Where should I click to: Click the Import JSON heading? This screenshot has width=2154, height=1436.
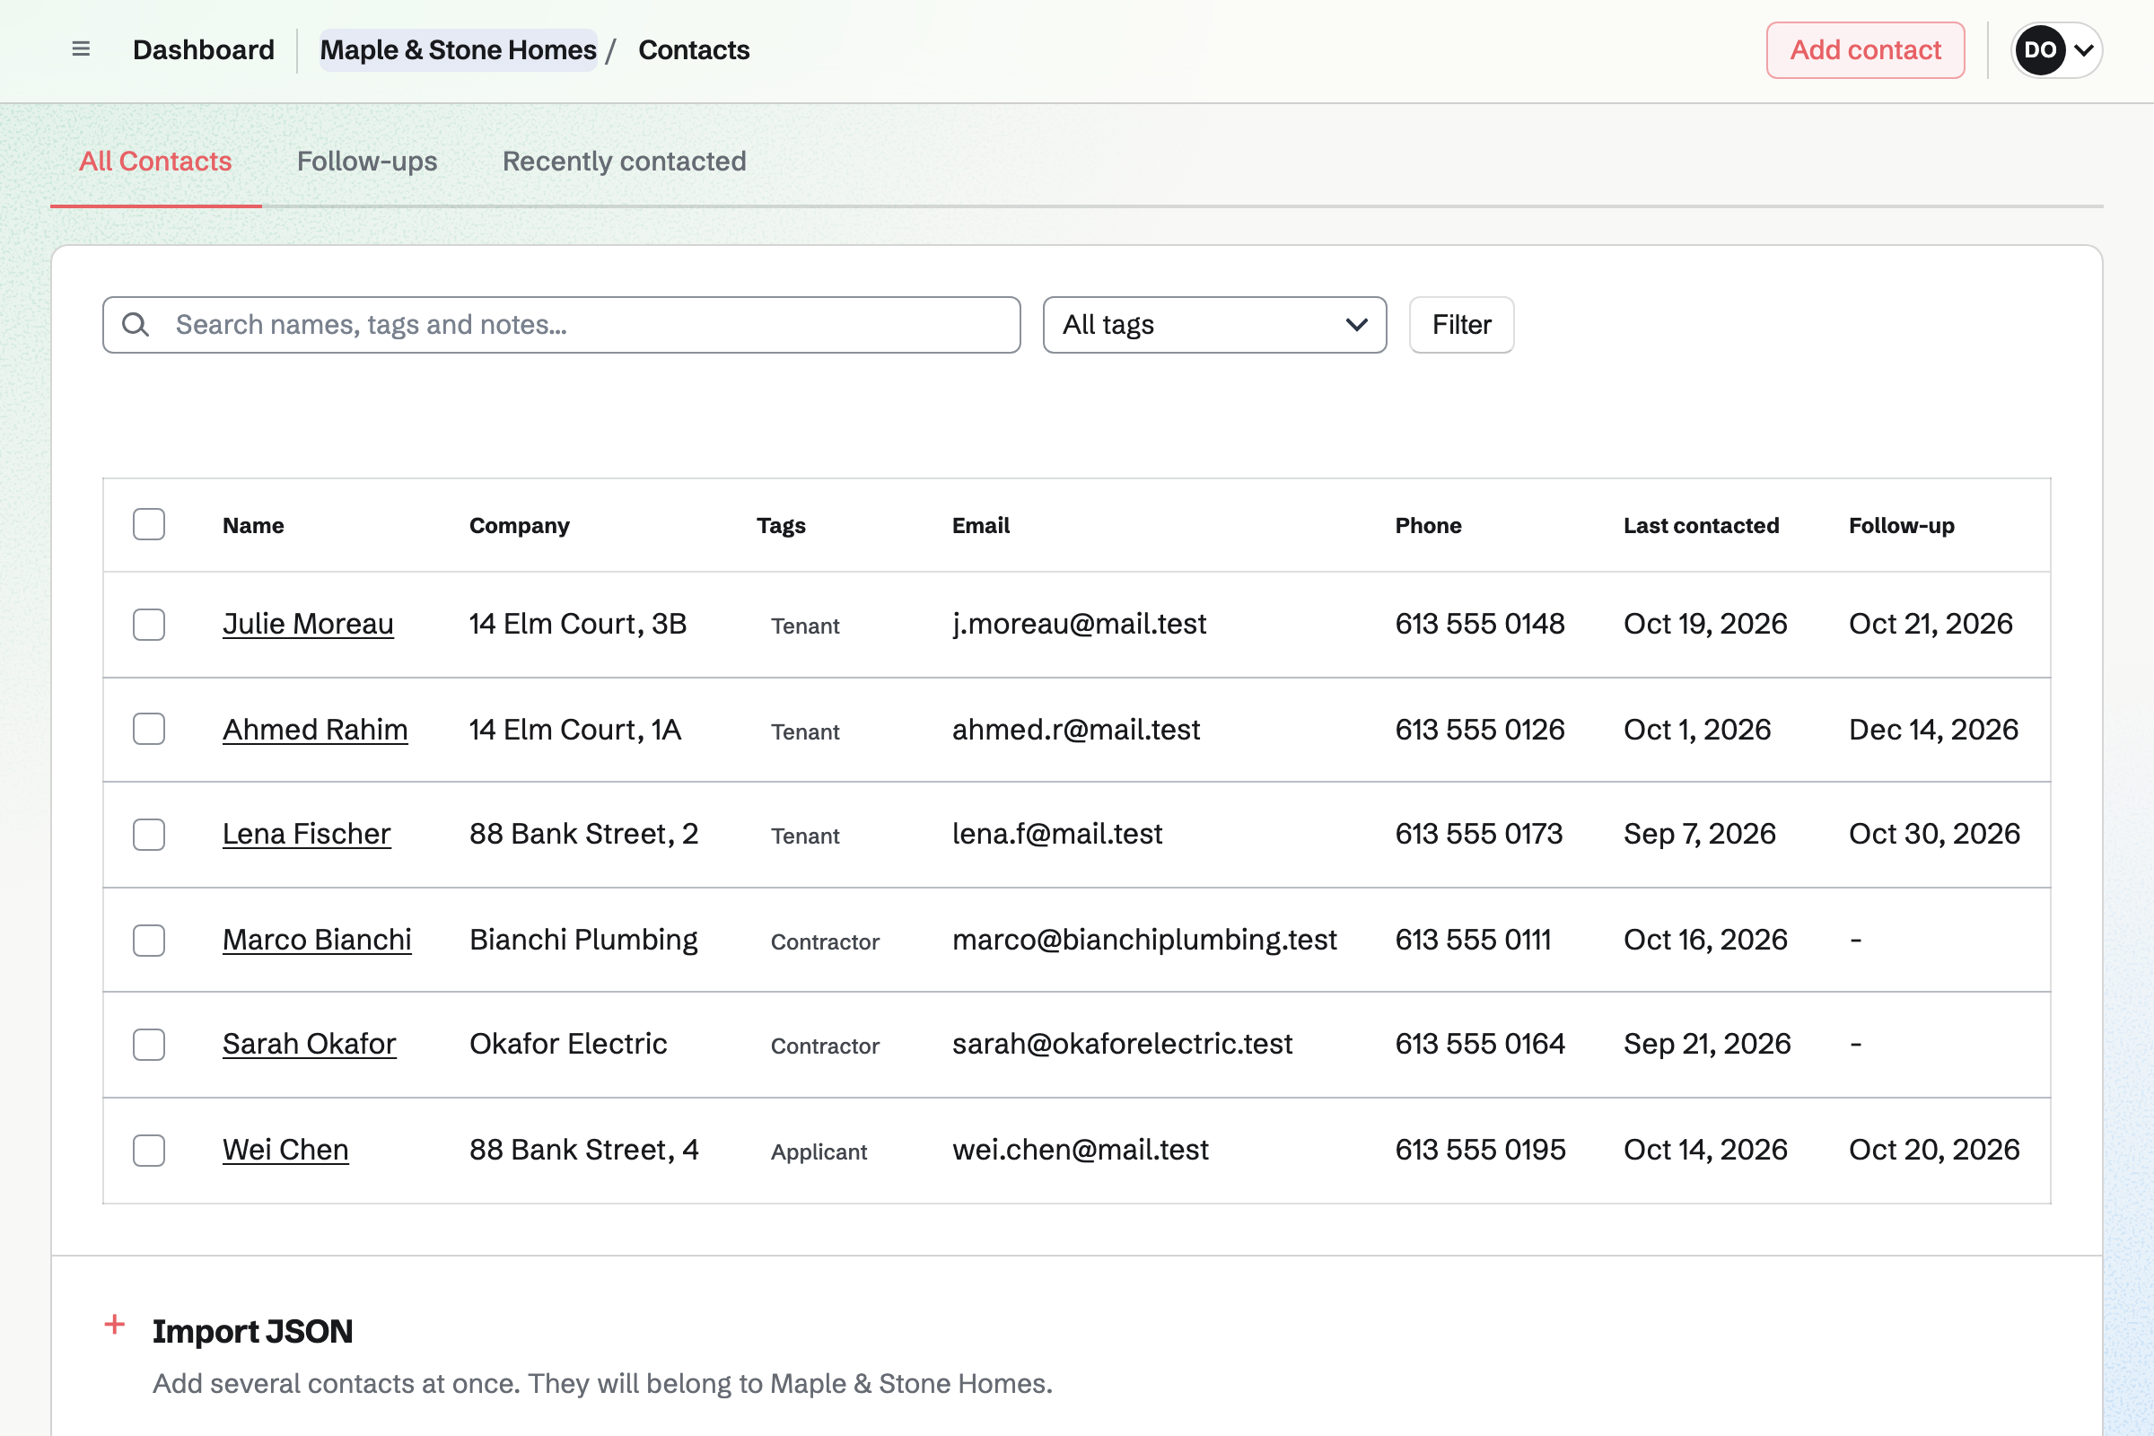click(253, 1332)
